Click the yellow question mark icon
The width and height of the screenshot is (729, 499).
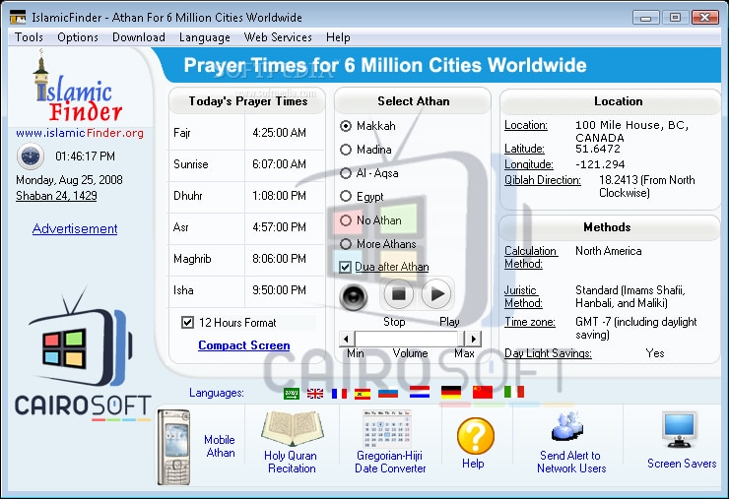tap(476, 436)
